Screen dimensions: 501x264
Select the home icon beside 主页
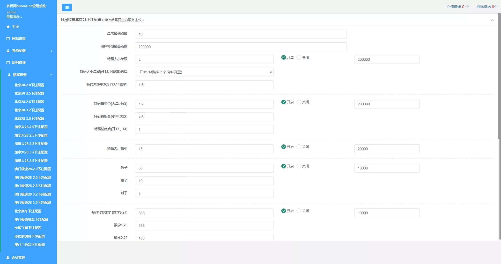(x=8, y=26)
